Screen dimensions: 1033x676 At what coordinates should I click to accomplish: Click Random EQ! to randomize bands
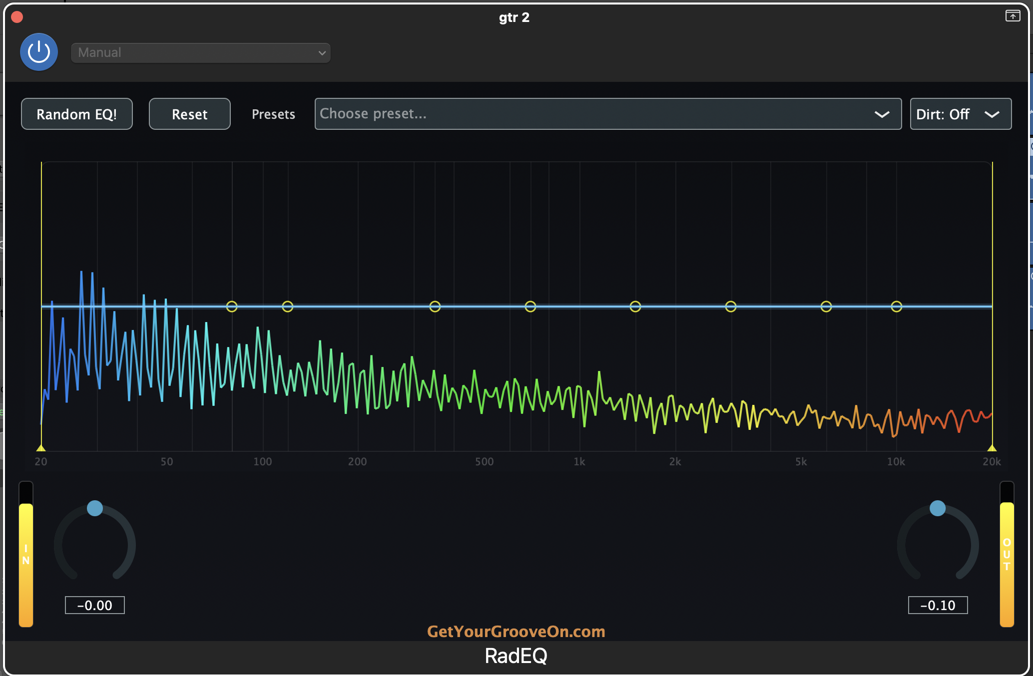[x=76, y=114]
